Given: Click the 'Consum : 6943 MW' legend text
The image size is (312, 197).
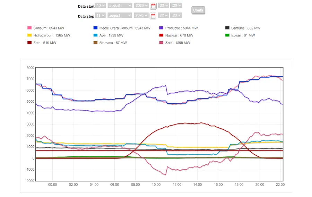Looking at the screenshot, I should point(49,28).
